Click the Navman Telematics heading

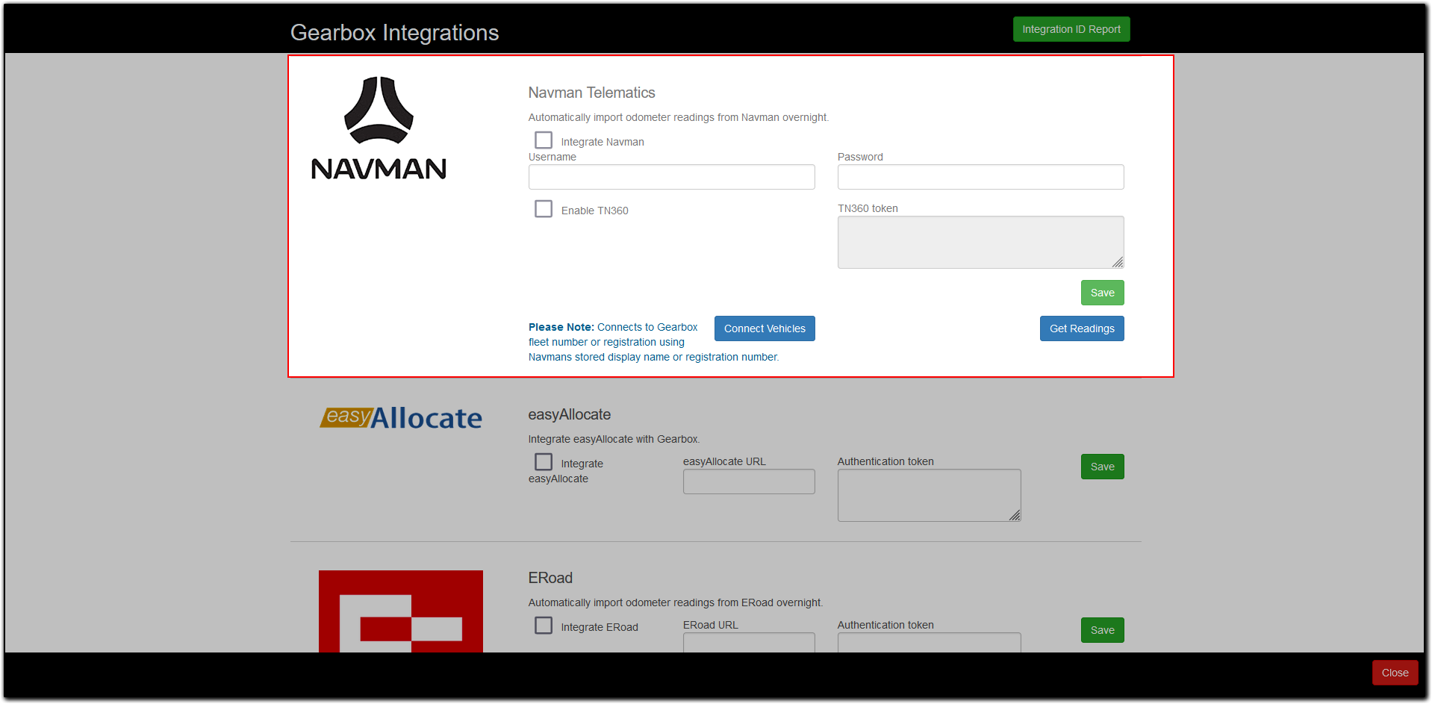click(591, 93)
